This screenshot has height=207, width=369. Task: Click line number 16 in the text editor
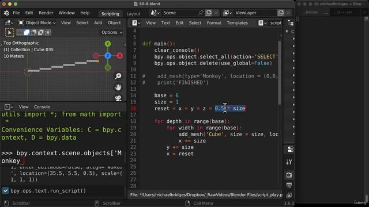point(133,109)
